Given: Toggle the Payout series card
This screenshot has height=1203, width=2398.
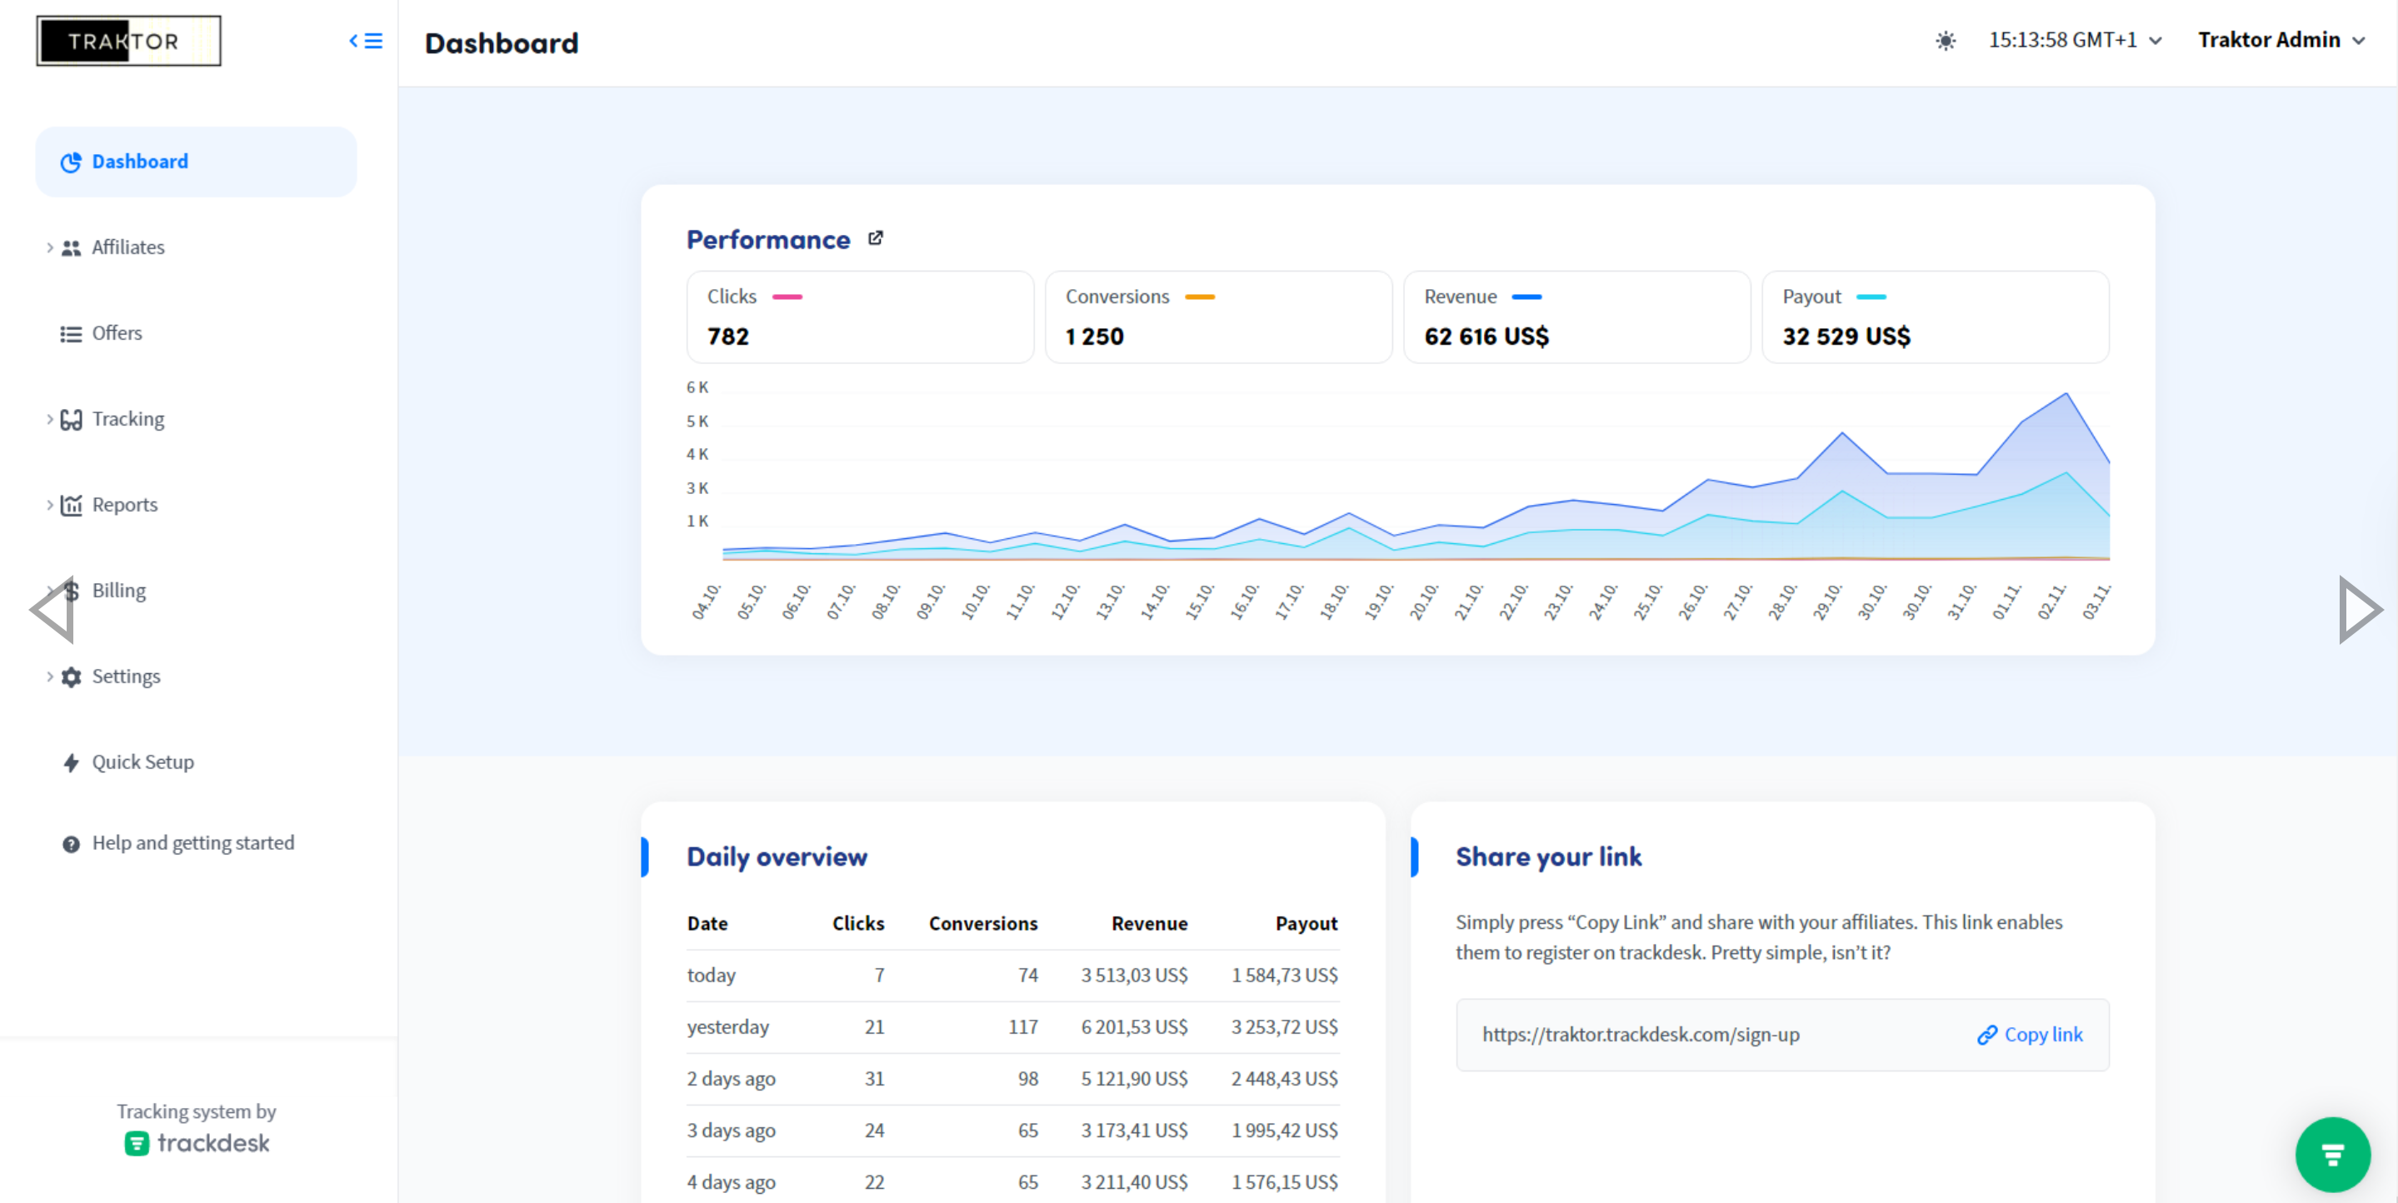Looking at the screenshot, I should (1935, 317).
